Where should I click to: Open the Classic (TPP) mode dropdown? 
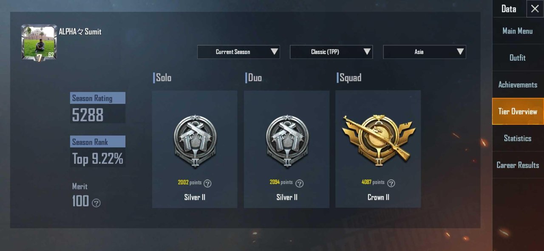point(331,52)
